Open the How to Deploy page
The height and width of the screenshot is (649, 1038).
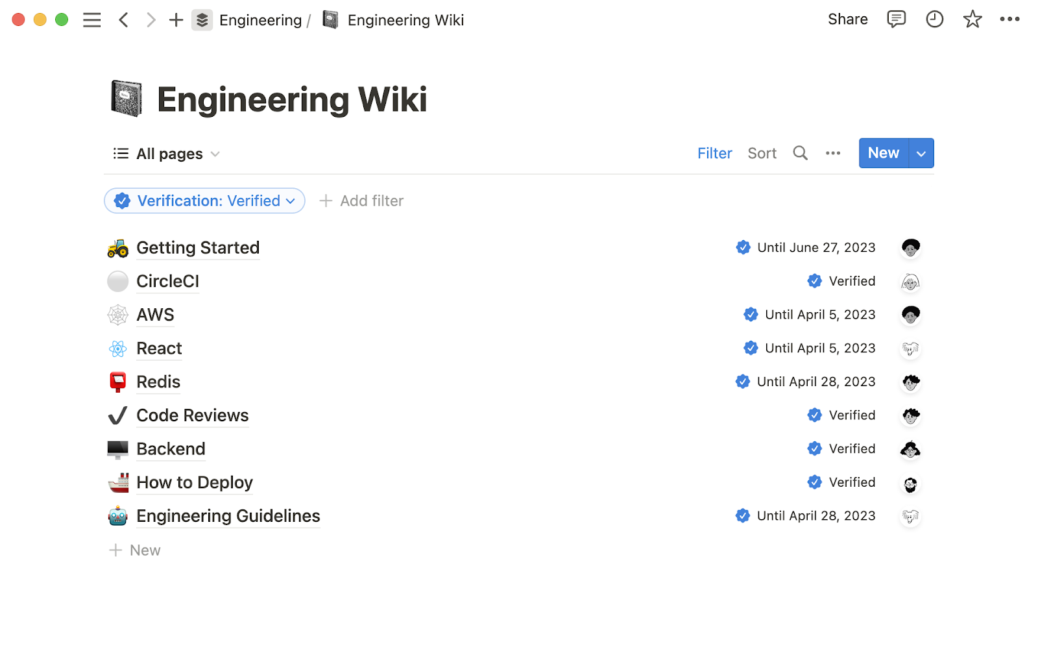(x=194, y=482)
